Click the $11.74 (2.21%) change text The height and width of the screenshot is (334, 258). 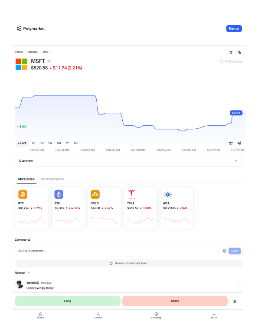67,68
